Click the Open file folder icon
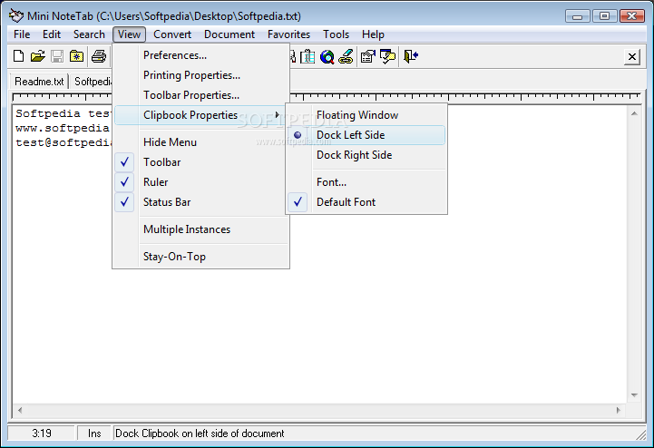Image resolution: width=654 pixels, height=448 pixels. click(37, 56)
